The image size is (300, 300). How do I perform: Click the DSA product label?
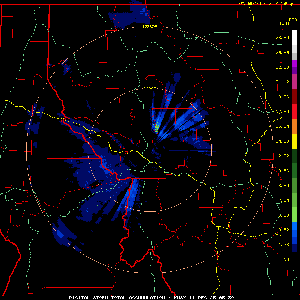point(293,20)
